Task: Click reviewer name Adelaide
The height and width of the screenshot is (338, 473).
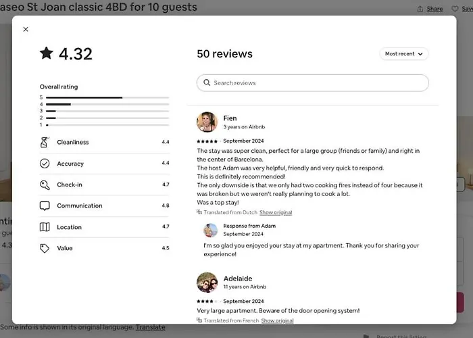Action: (x=238, y=279)
